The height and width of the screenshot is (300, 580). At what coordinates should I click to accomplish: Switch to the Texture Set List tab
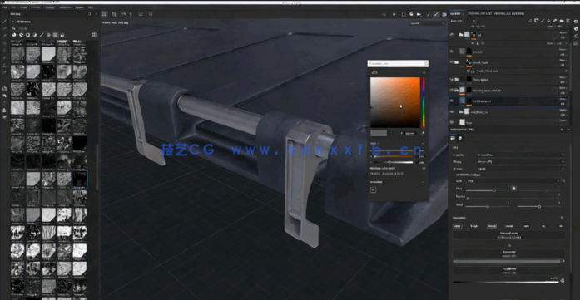[x=479, y=13]
